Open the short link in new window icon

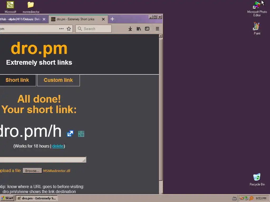tap(70, 133)
